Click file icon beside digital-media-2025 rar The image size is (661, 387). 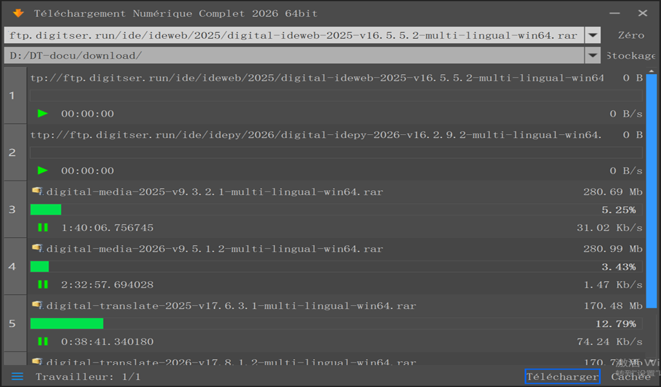pos(37,192)
